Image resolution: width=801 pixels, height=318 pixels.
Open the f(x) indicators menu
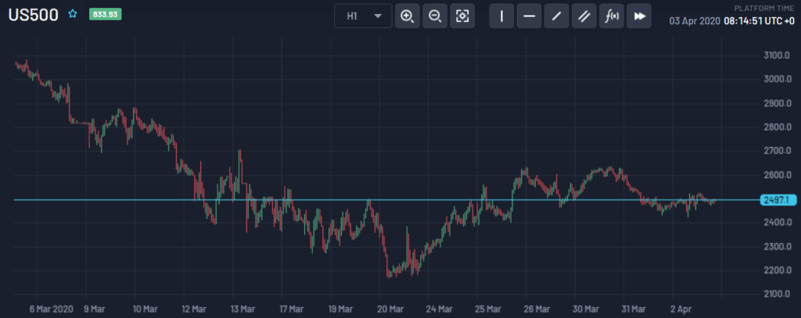[x=611, y=16]
